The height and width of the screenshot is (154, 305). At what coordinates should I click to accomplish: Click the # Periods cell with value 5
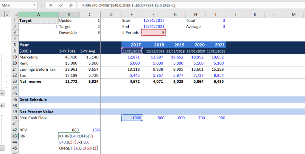(153, 33)
